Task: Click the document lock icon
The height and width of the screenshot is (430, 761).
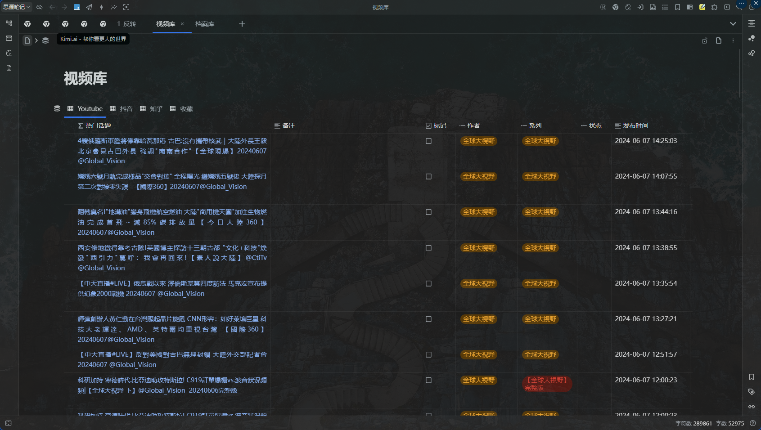Action: pyautogui.click(x=704, y=40)
